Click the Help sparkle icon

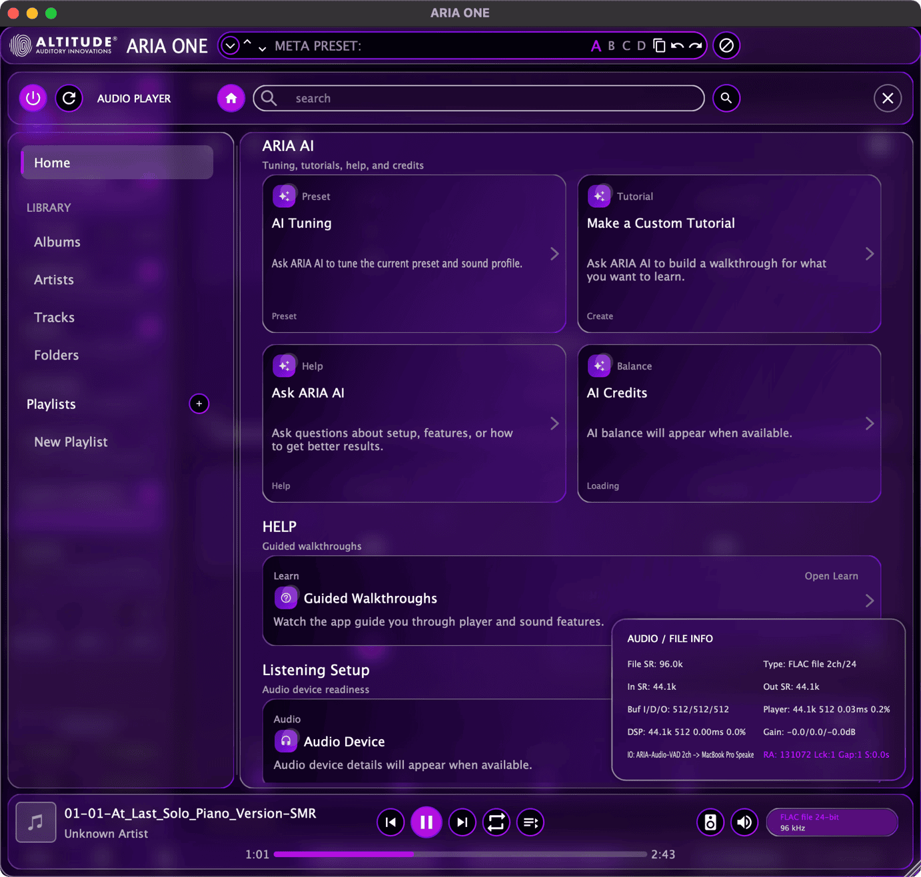[285, 366]
